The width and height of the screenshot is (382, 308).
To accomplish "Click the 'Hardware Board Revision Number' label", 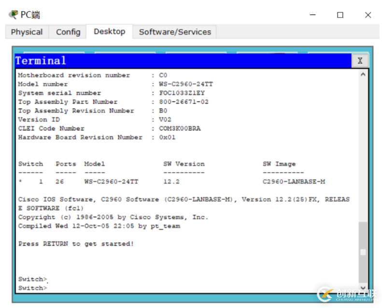I will pos(80,137).
